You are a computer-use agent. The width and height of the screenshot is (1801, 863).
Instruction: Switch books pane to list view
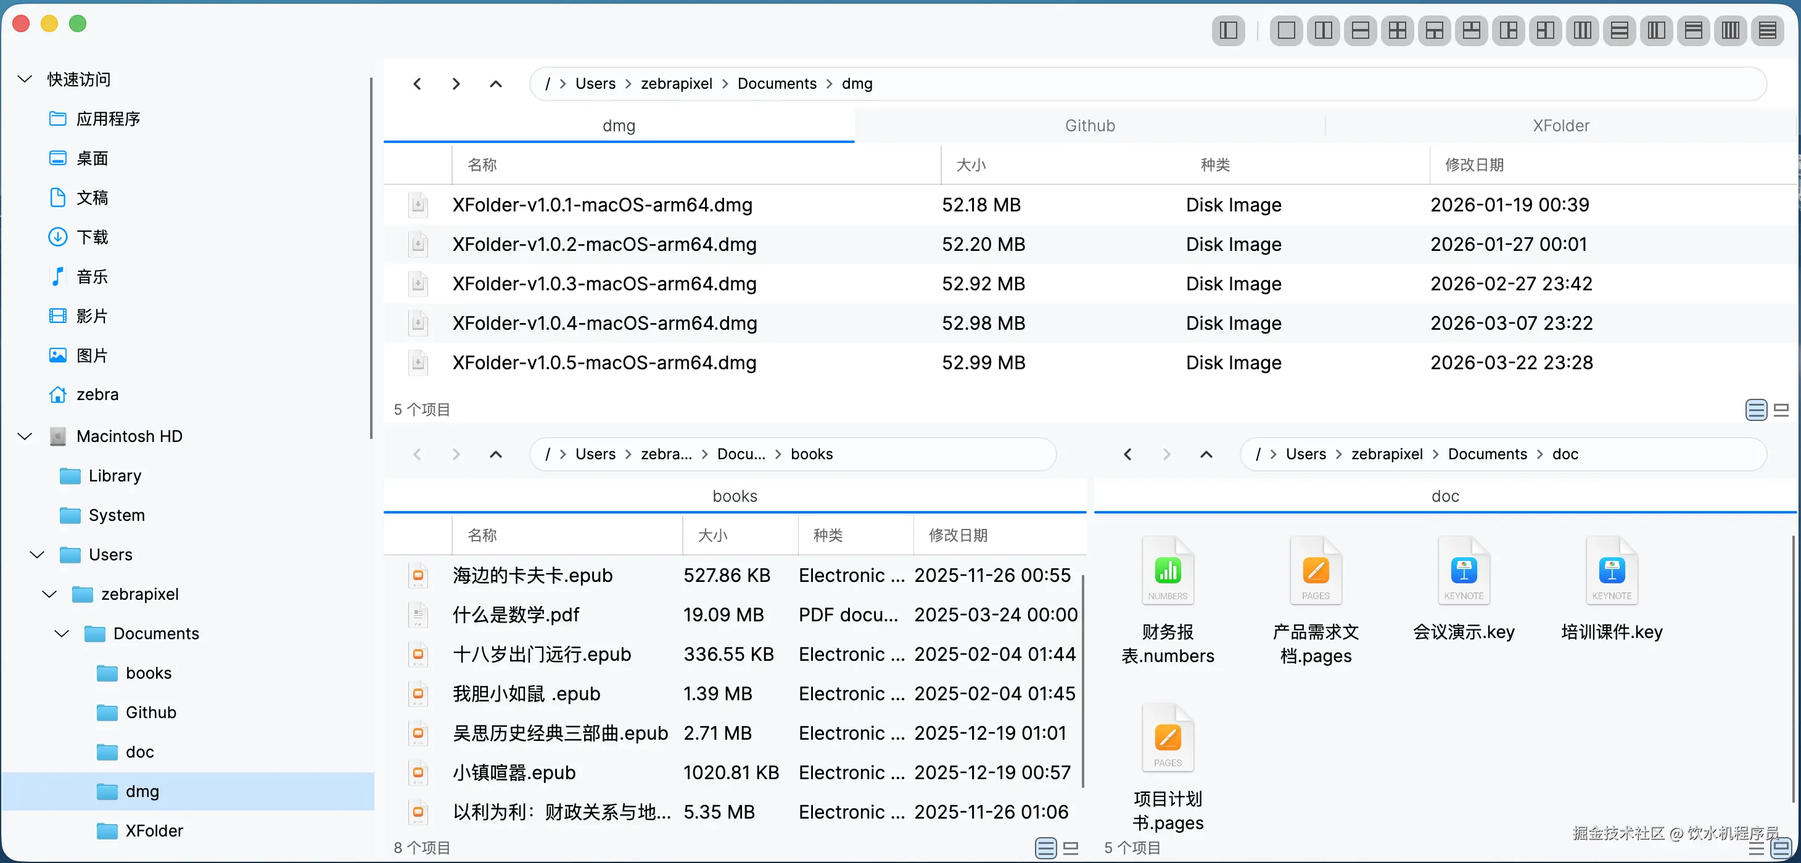click(1046, 848)
